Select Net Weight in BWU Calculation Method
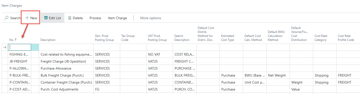Screen dimensions: 360x94 point(276,75)
